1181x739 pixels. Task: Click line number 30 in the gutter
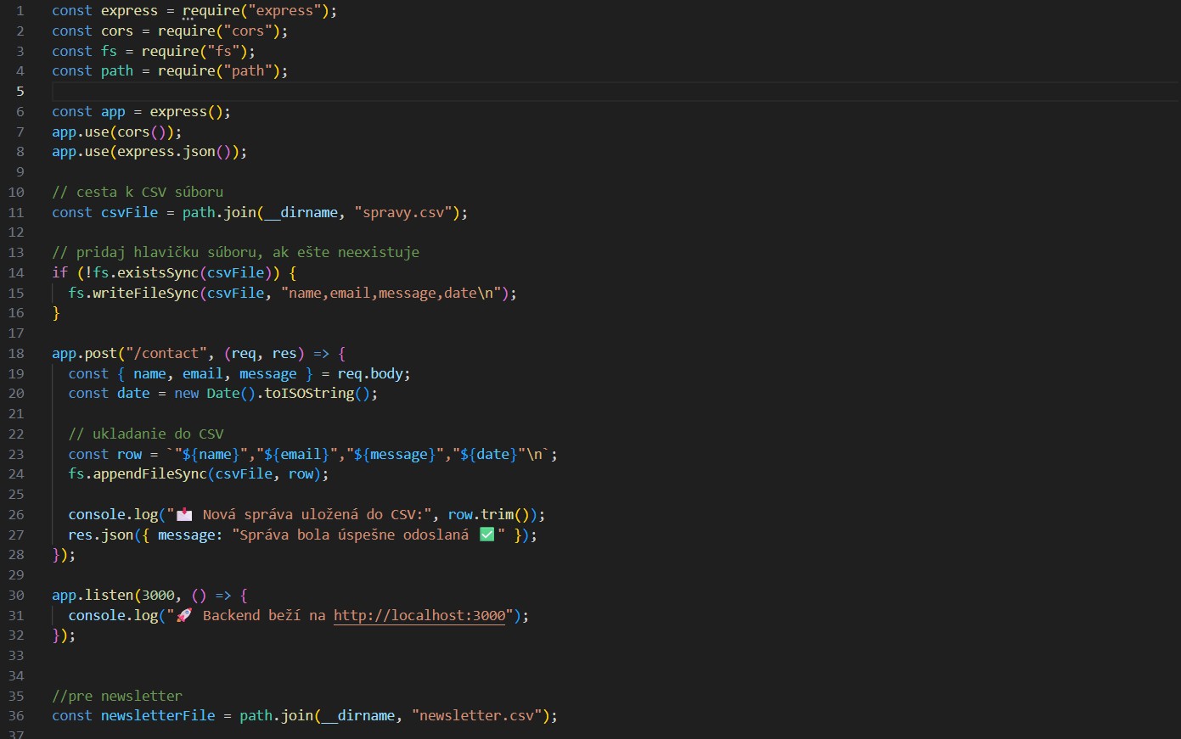pyautogui.click(x=16, y=596)
